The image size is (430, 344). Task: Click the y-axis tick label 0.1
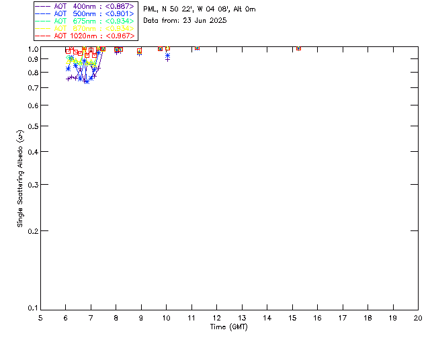pos(33,308)
